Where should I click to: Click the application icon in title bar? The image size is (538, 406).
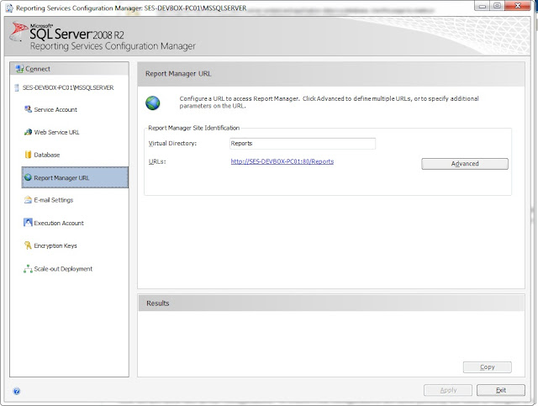[x=9, y=8]
